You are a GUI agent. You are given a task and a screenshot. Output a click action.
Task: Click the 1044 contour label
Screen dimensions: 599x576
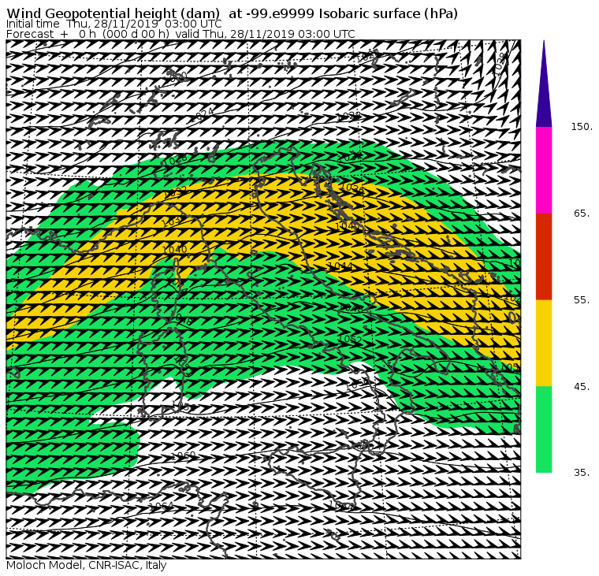point(340,266)
